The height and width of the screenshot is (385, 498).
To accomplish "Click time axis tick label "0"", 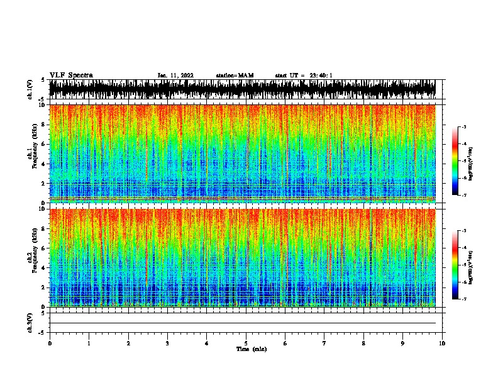I will (50, 343).
